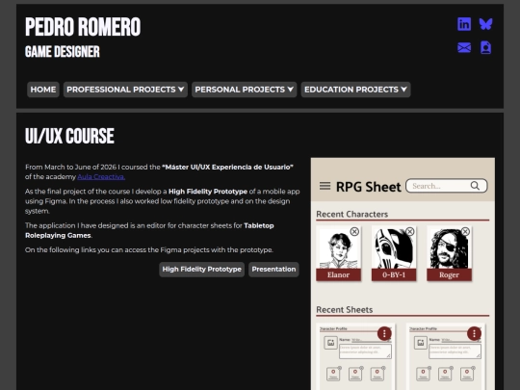Follow the Aula Creactiva link
Viewport: 520px width, 390px height.
tap(101, 177)
